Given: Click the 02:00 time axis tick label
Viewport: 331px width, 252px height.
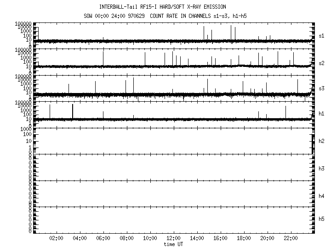Looking at the screenshot, I should pyautogui.click(x=56, y=239).
